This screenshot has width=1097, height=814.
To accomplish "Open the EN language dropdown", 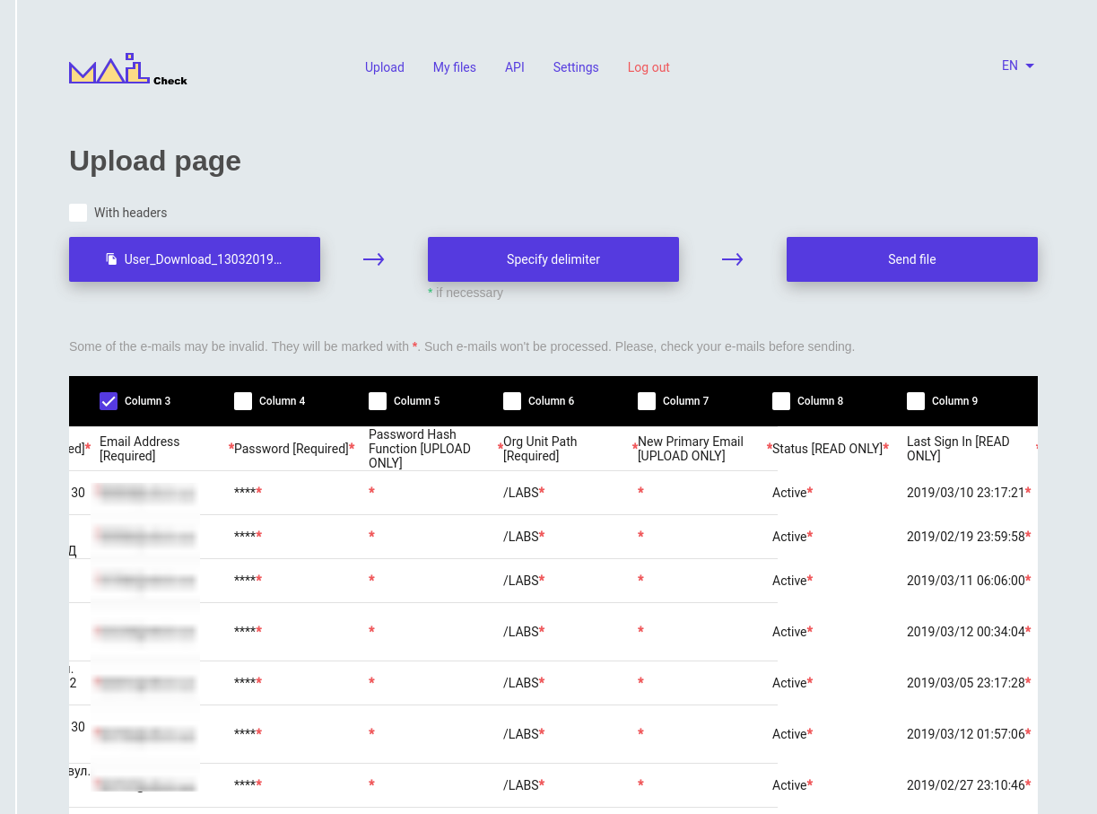I will click(x=1018, y=66).
